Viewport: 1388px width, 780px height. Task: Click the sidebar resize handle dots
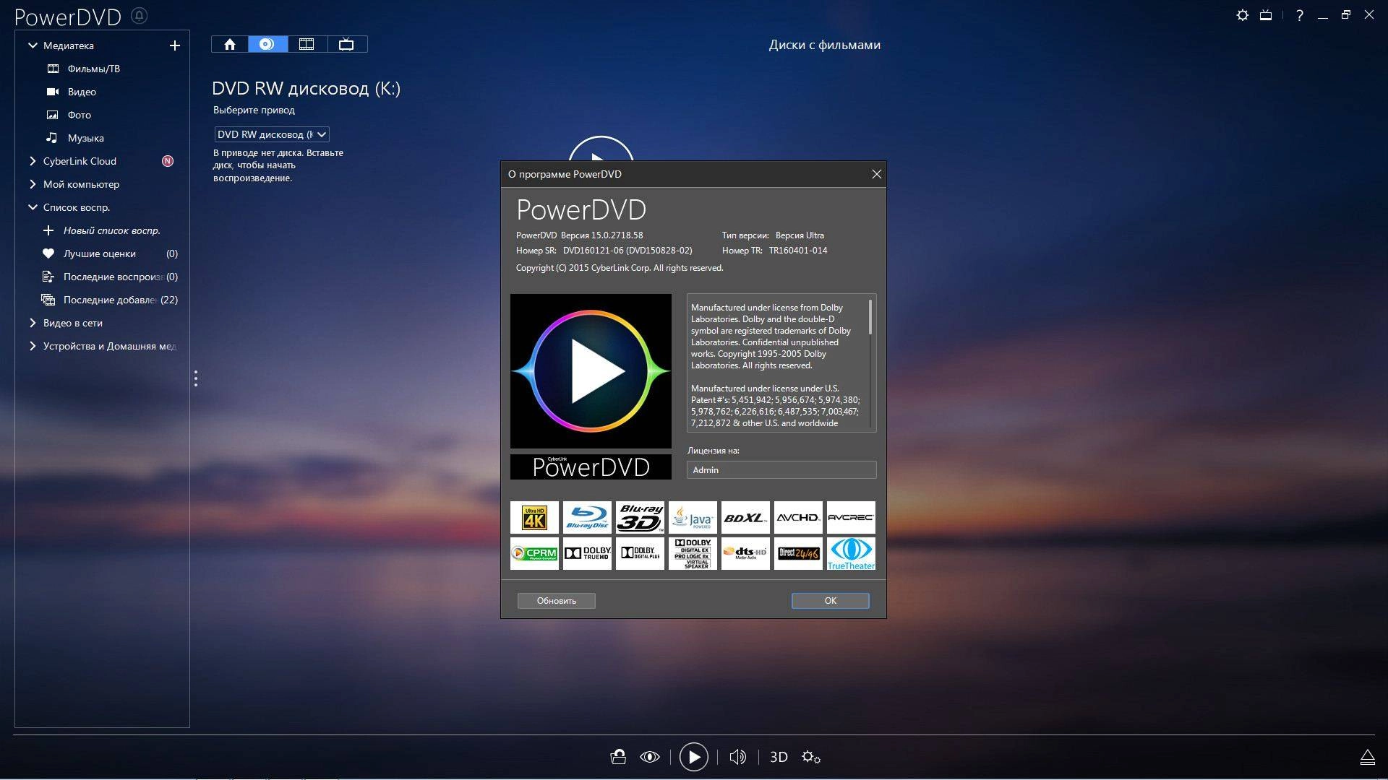(196, 378)
